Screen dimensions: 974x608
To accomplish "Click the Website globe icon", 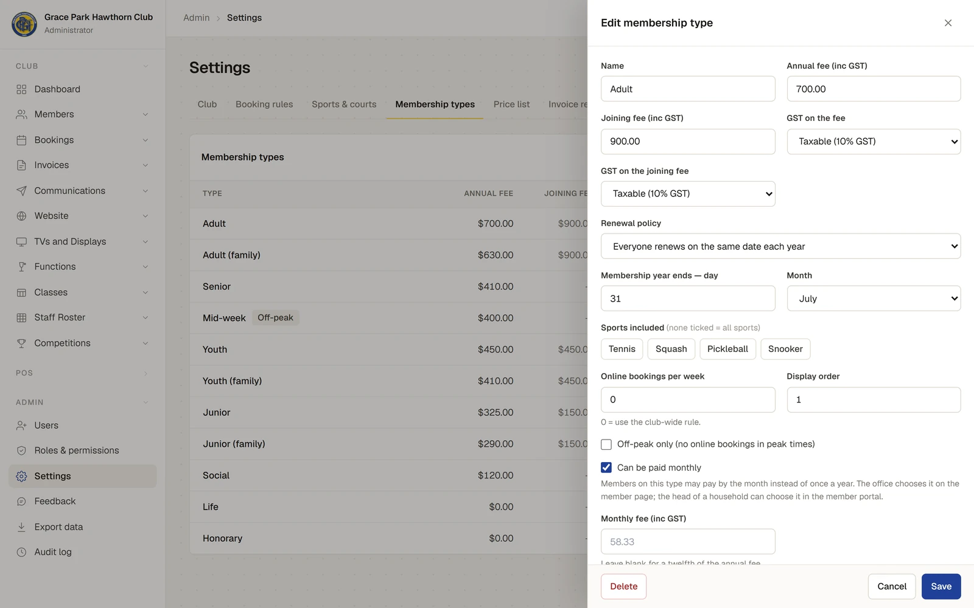I will 21,216.
